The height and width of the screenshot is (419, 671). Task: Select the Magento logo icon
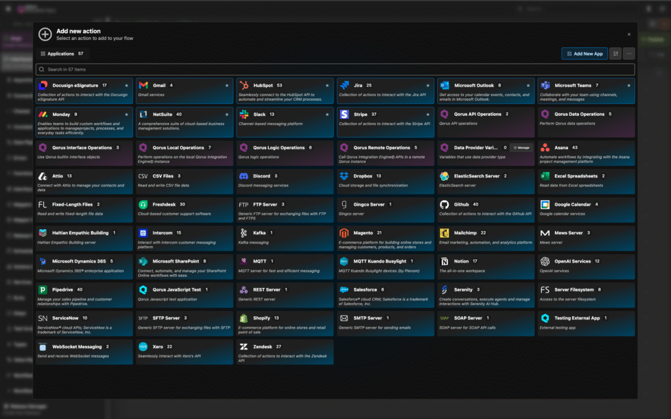click(x=345, y=233)
